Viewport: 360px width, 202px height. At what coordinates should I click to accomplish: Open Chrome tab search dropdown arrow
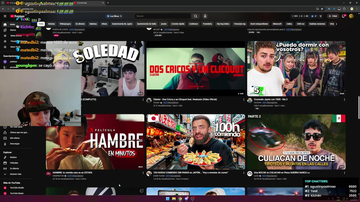pyautogui.click(x=3, y=3)
